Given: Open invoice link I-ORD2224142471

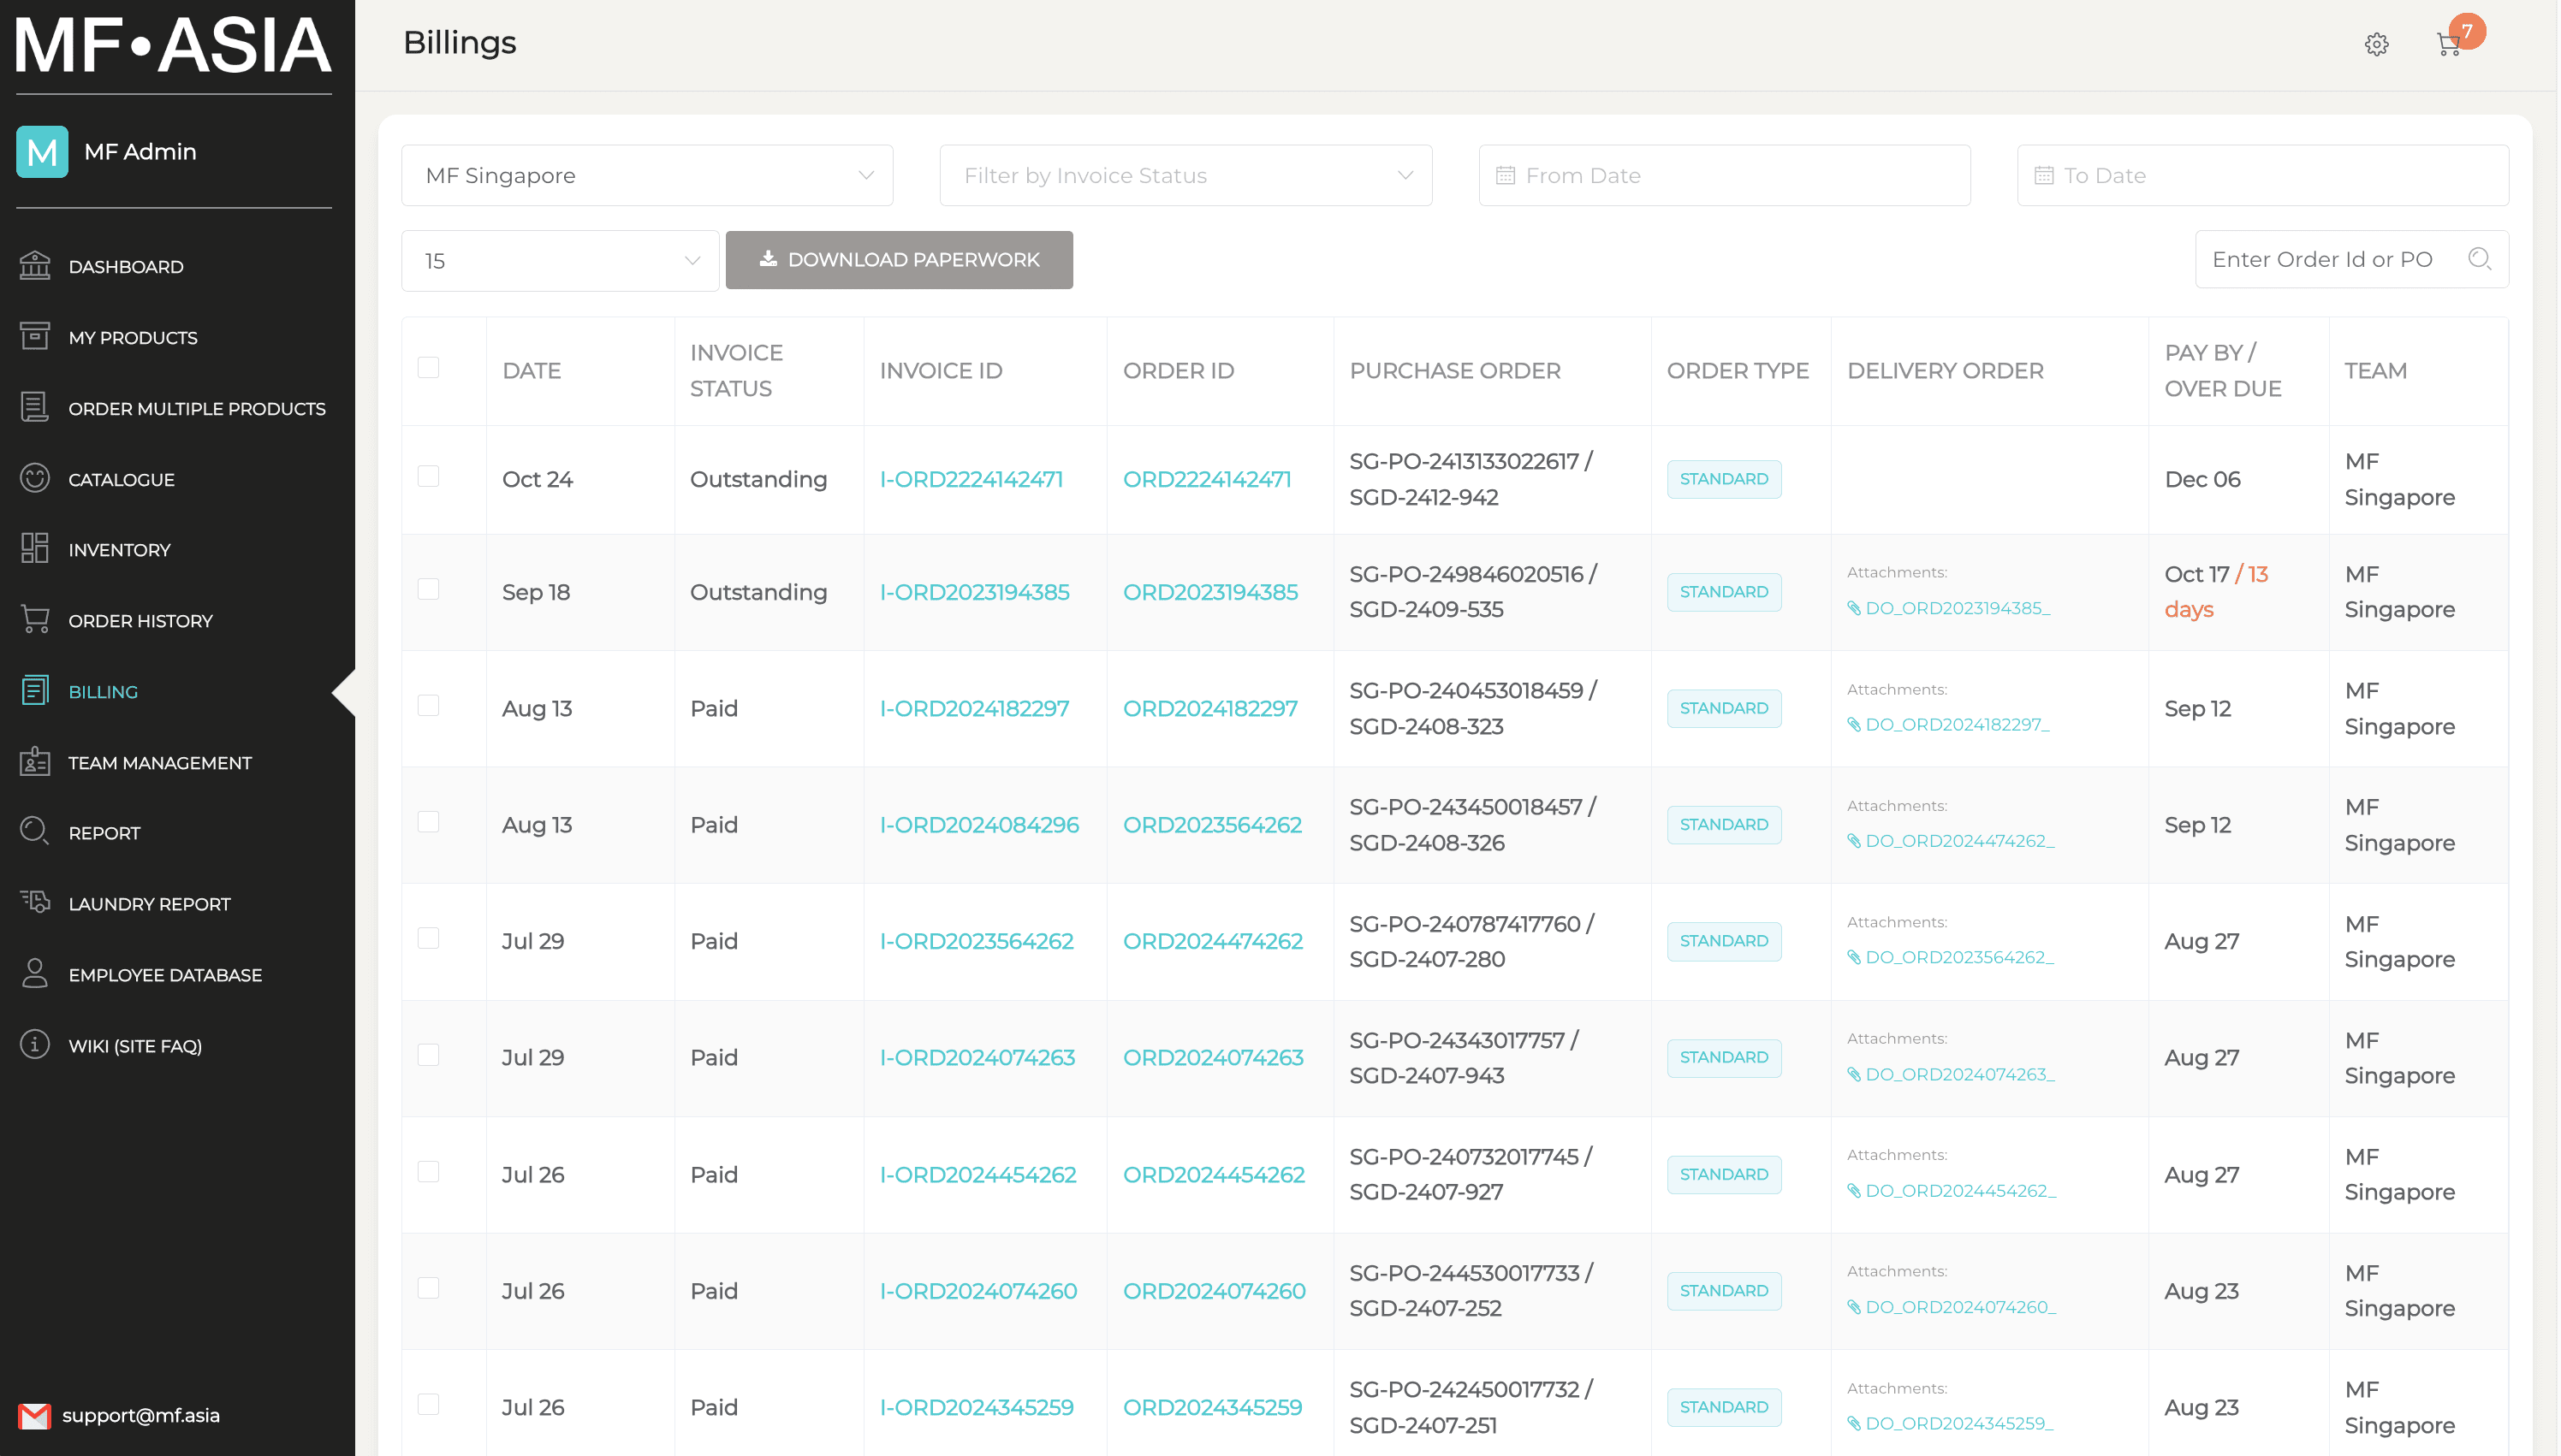Looking at the screenshot, I should pos(972,478).
